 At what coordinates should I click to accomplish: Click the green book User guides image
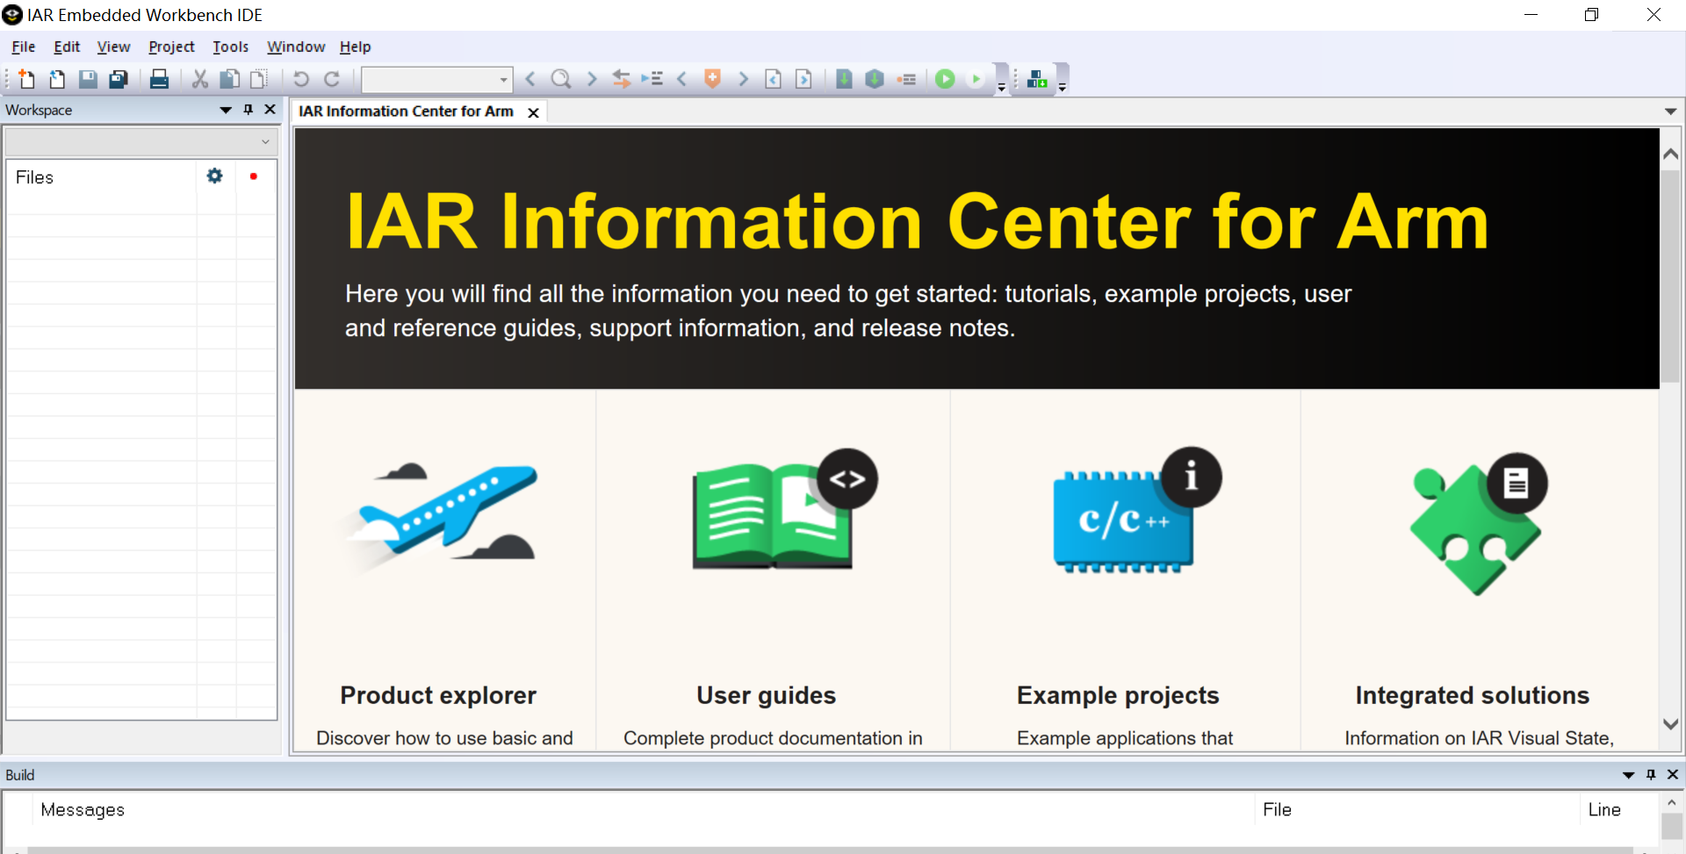[783, 509]
